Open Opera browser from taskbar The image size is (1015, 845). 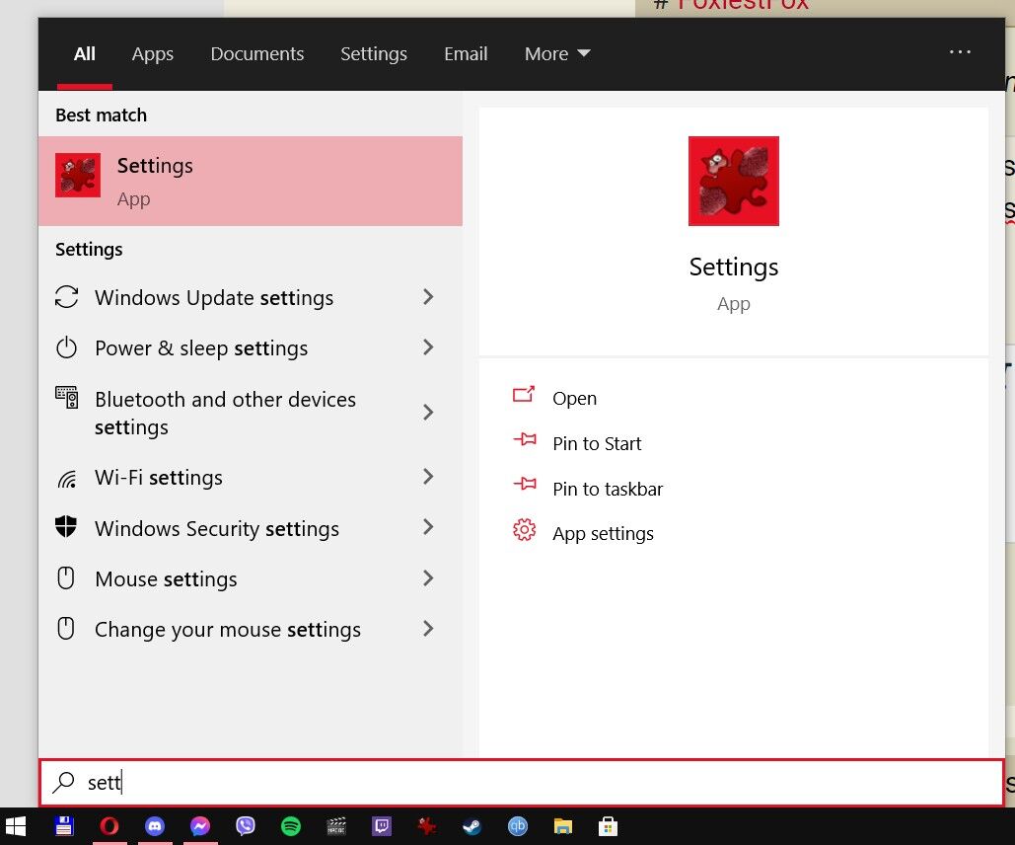coord(109,826)
